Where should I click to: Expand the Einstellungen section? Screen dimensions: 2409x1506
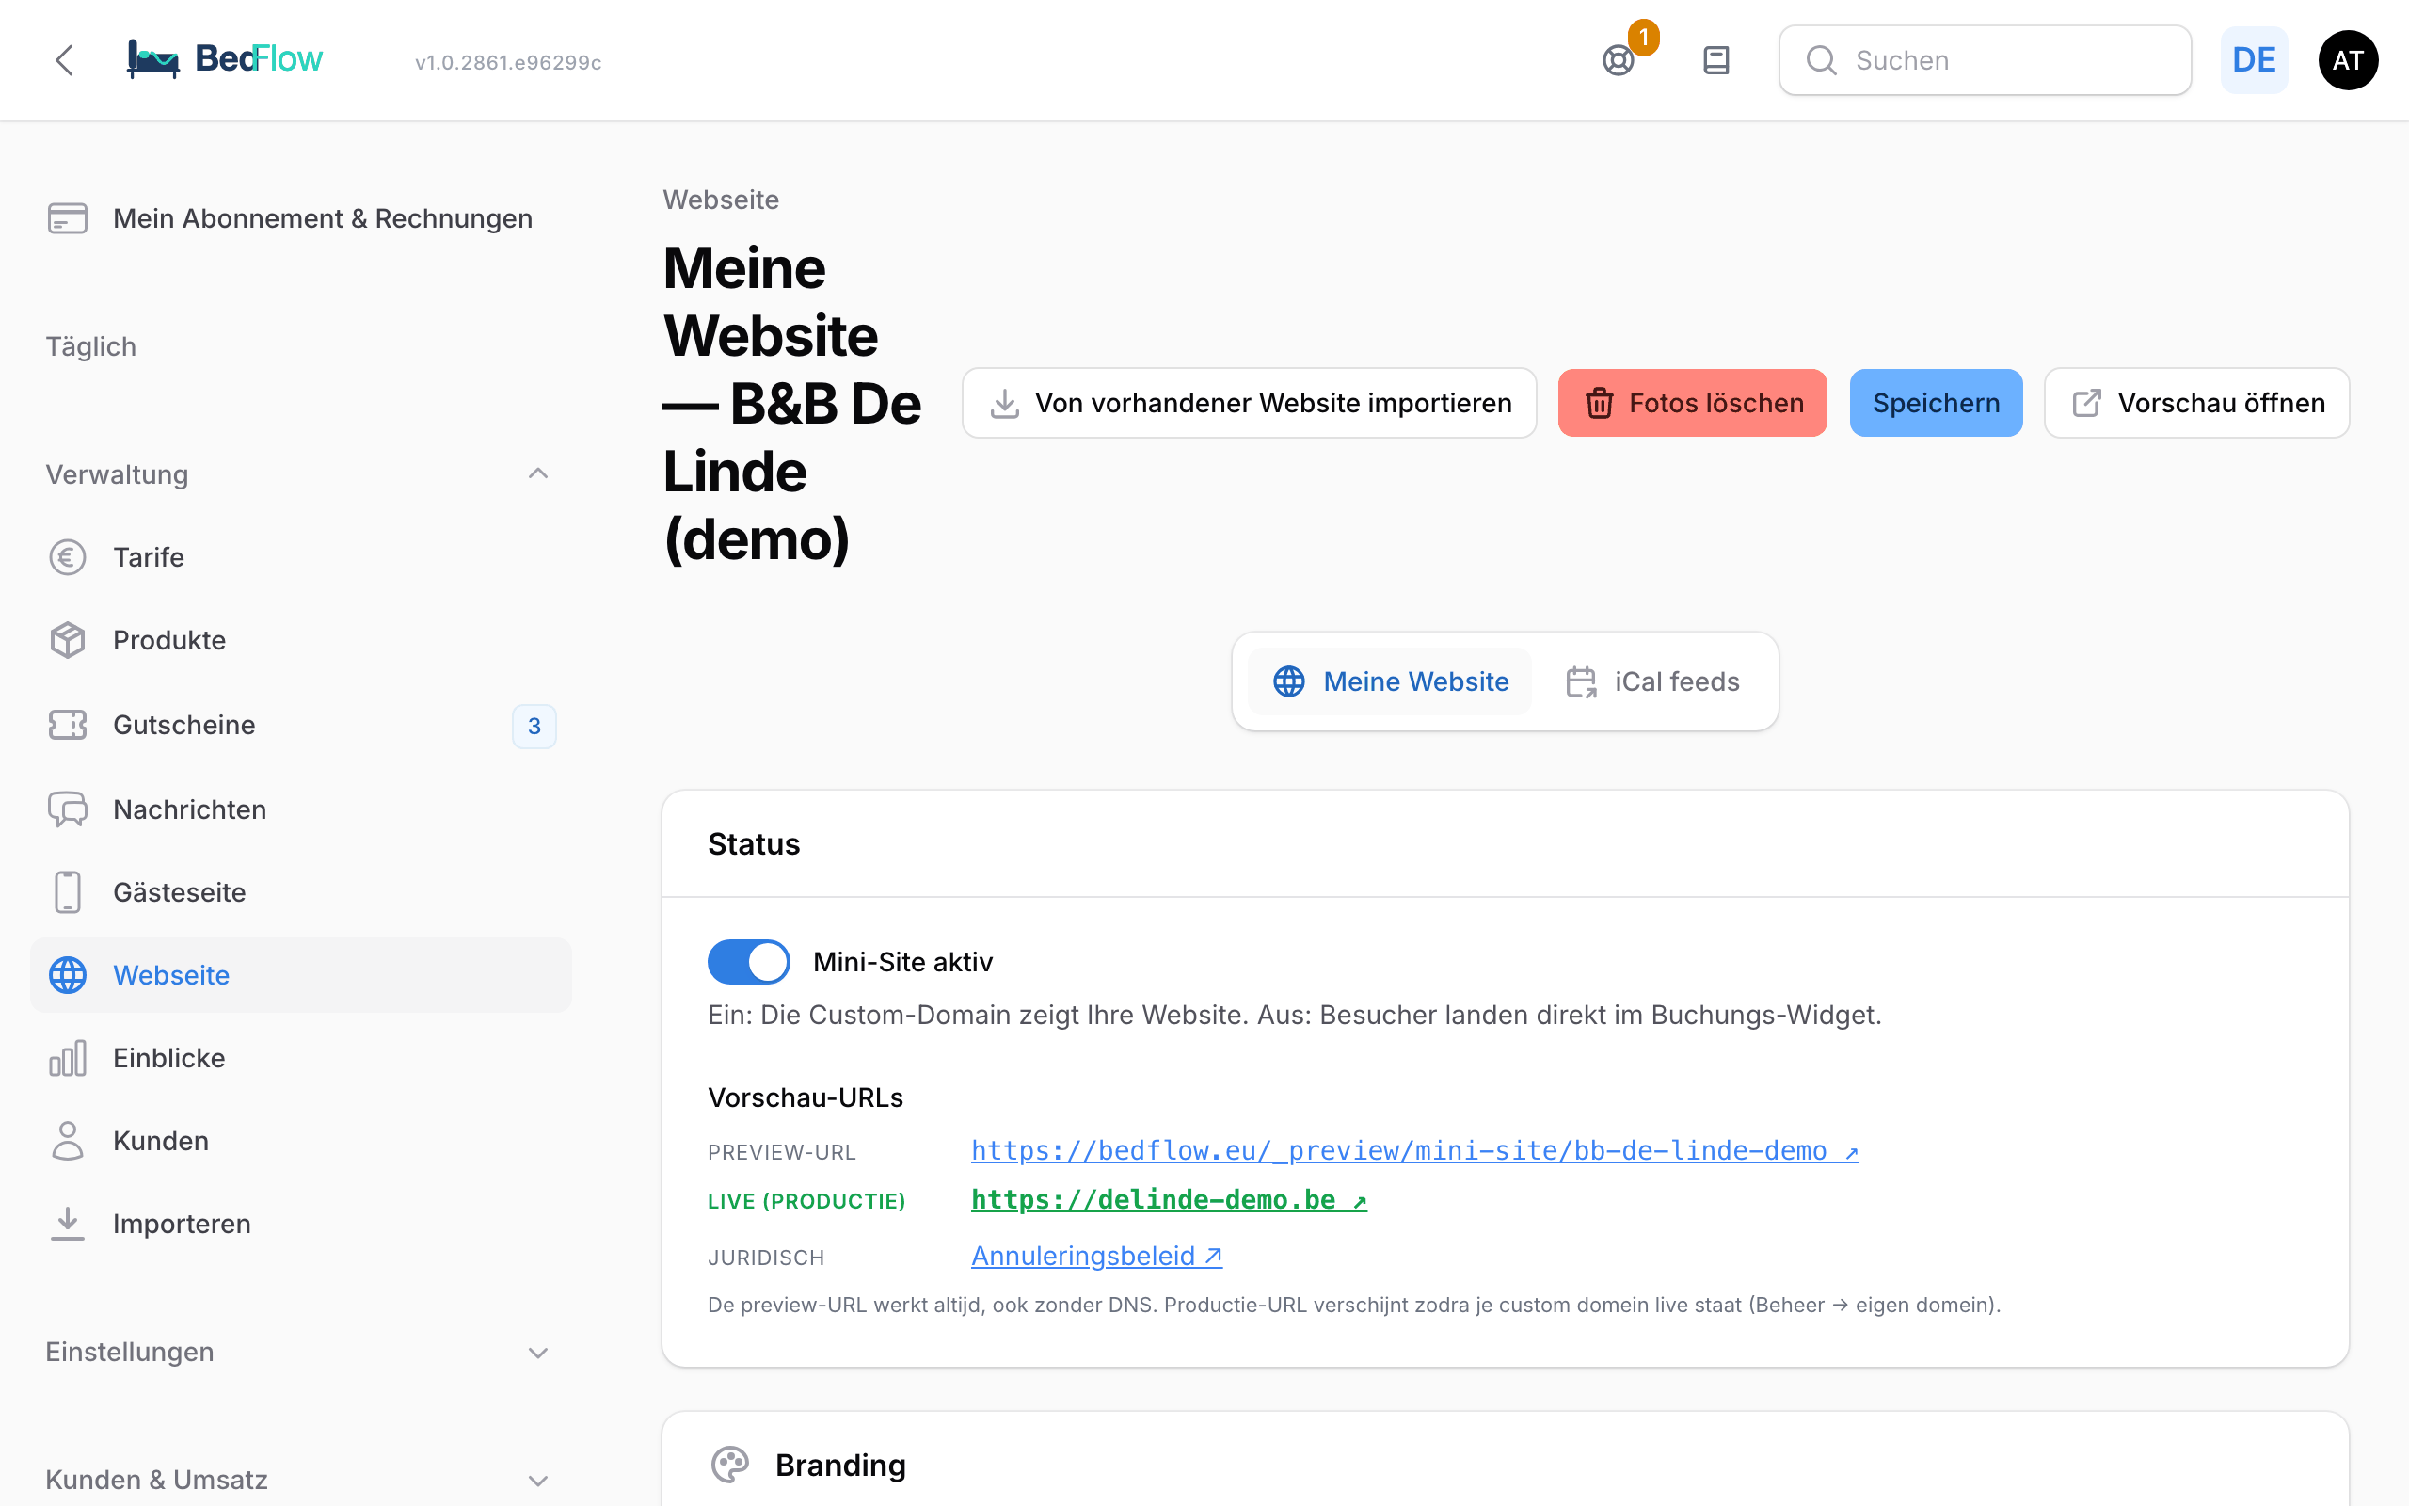537,1352
